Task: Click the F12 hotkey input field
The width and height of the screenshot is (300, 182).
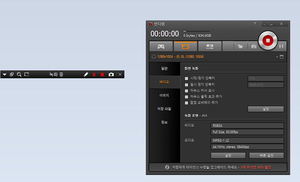Action: [266, 78]
